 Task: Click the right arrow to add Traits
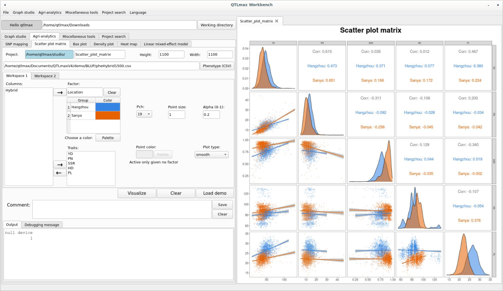point(60,165)
